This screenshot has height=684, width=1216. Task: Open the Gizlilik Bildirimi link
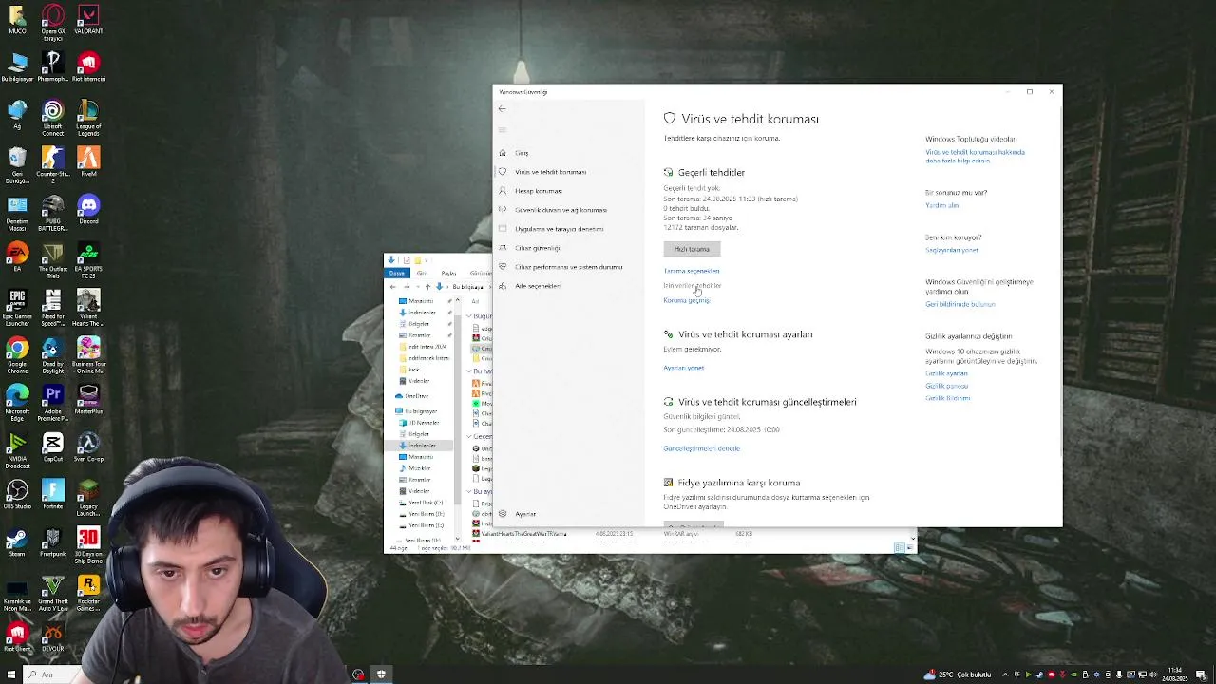point(948,398)
